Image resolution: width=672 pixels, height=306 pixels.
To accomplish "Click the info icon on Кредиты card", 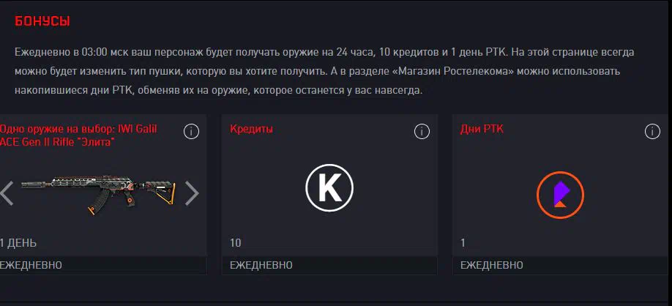I will click(422, 132).
